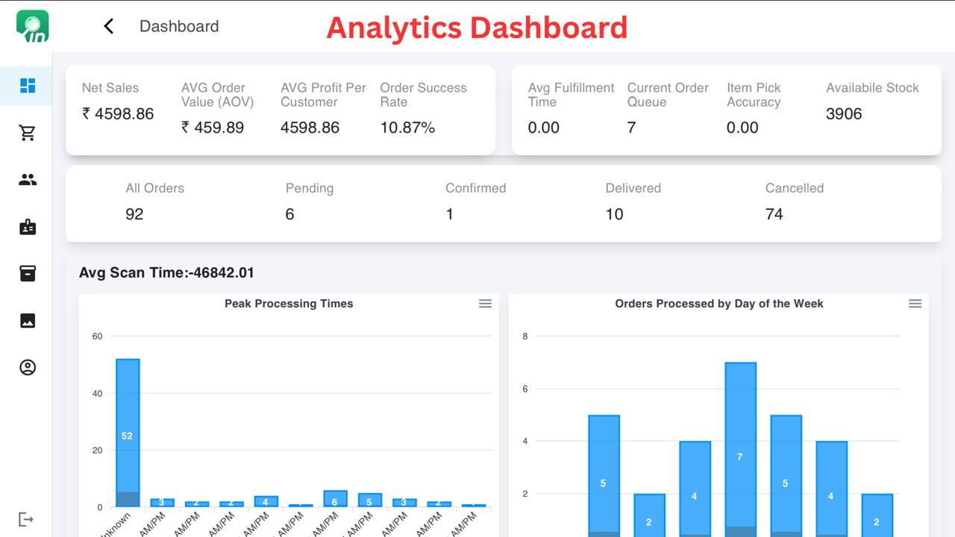The width and height of the screenshot is (955, 537).
Task: Click the ID badge sidebar icon
Action: click(27, 227)
